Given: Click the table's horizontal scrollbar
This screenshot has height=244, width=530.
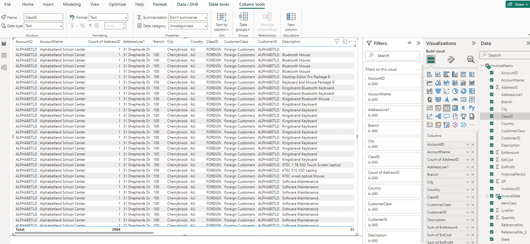Looking at the screenshot, I should tap(84, 233).
